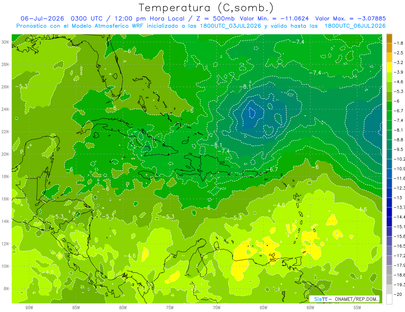
Task: Click the "90W" longitude axis label
Action: (29, 308)
